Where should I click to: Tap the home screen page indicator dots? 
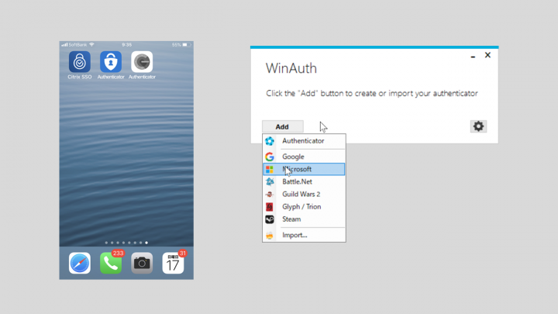(126, 243)
